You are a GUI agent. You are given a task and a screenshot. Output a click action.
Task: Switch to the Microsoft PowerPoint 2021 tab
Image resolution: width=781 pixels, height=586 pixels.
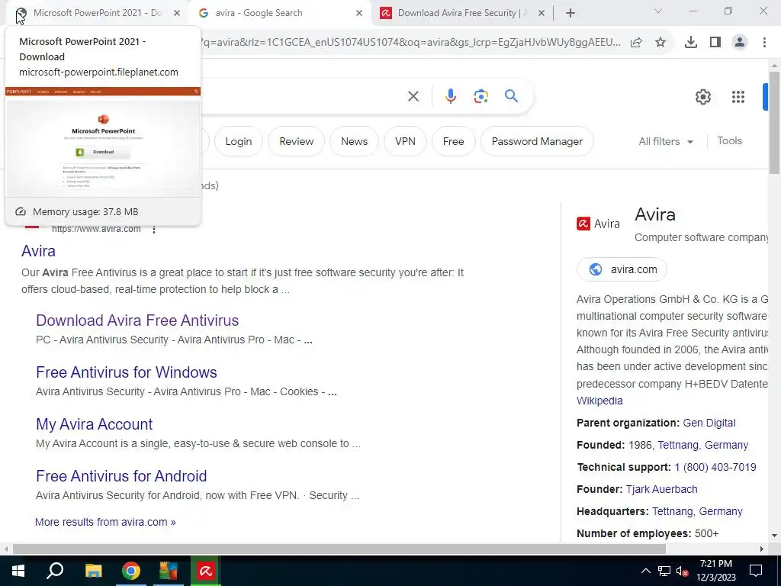[x=98, y=13]
